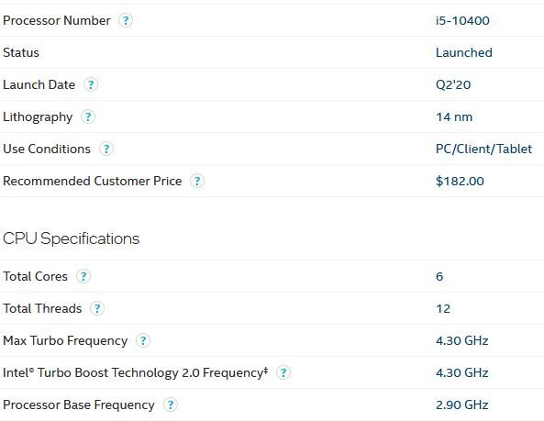Click the i5-10400 processor number value
This screenshot has height=421, width=544.
[x=462, y=20]
